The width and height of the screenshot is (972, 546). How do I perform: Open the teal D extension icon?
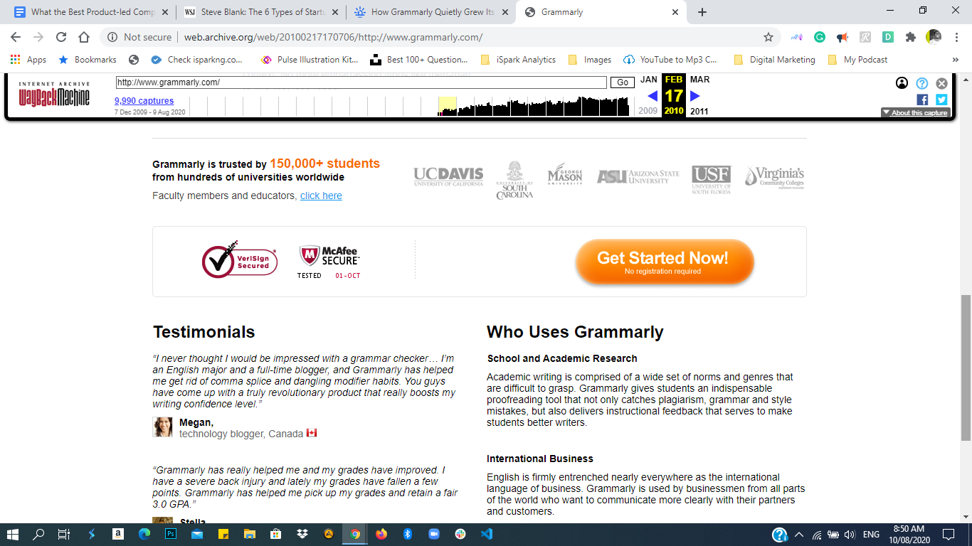(x=888, y=37)
